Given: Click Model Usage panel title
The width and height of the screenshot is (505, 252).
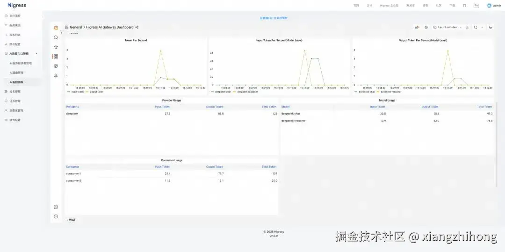Looking at the screenshot, I should [x=387, y=100].
